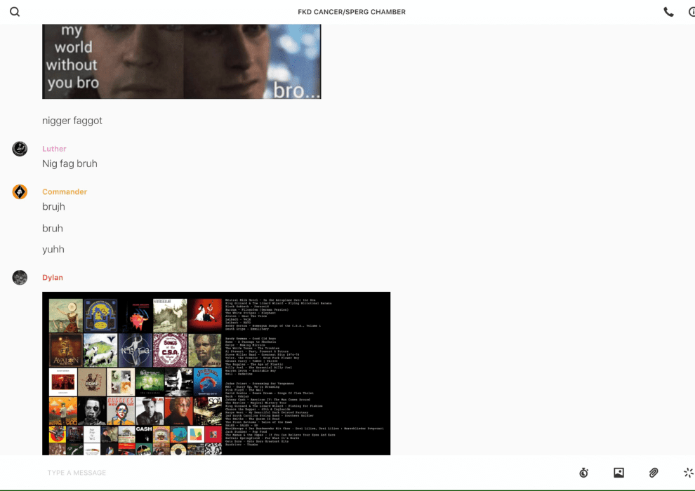Click the picture upload icon
This screenshot has height=491, width=695.
(618, 473)
